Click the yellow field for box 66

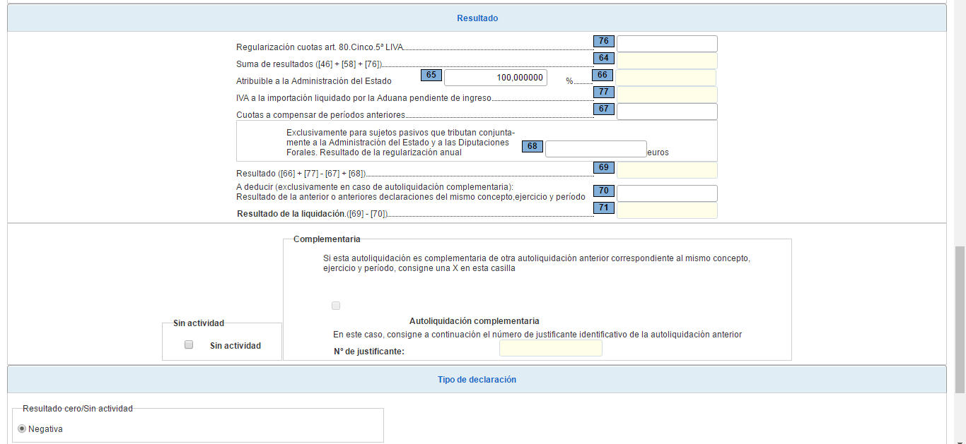[x=666, y=78]
